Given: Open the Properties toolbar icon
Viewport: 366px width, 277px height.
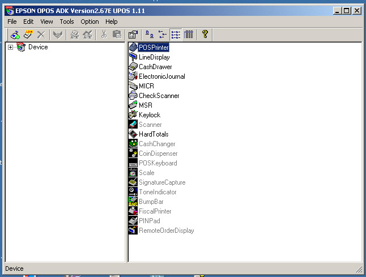Looking at the screenshot, I should coord(133,35).
